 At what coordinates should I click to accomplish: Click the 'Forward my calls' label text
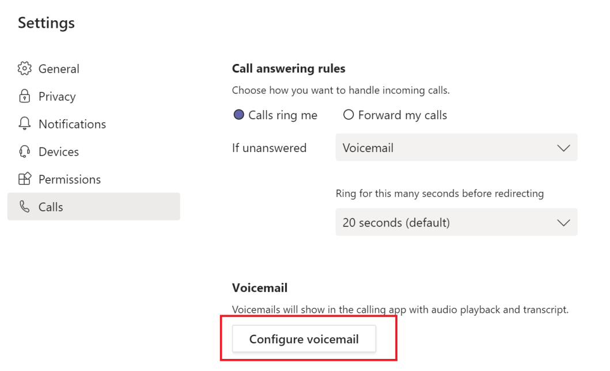point(402,115)
